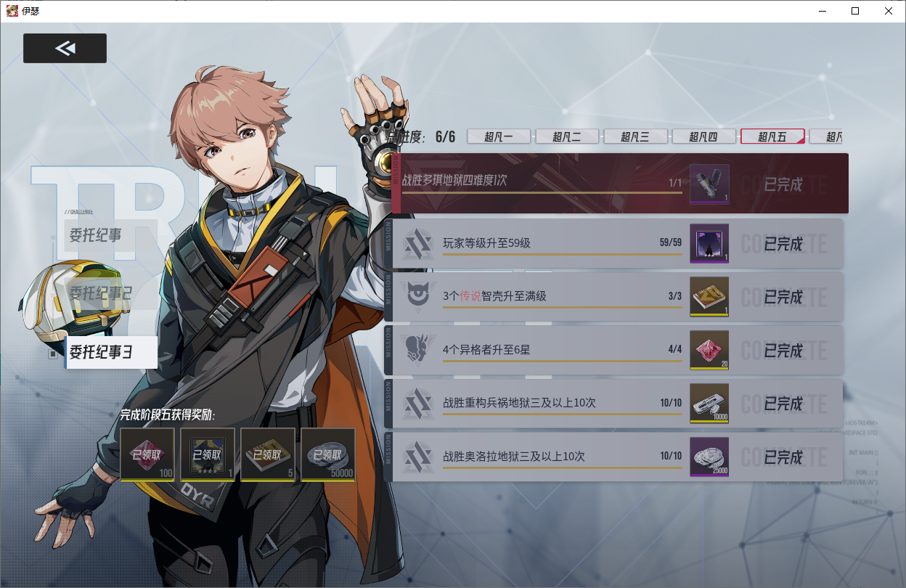Image resolution: width=906 pixels, height=588 pixels.
Task: Select the active 委托纪事3 entry
Action: 111,352
